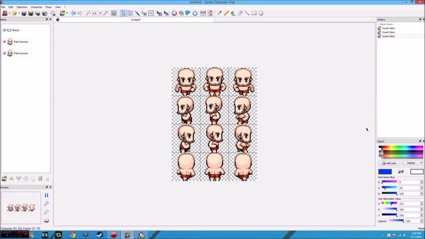This screenshot has width=425, height=239.
Task: Click the circle target icon below Items list
Action: tap(26, 179)
